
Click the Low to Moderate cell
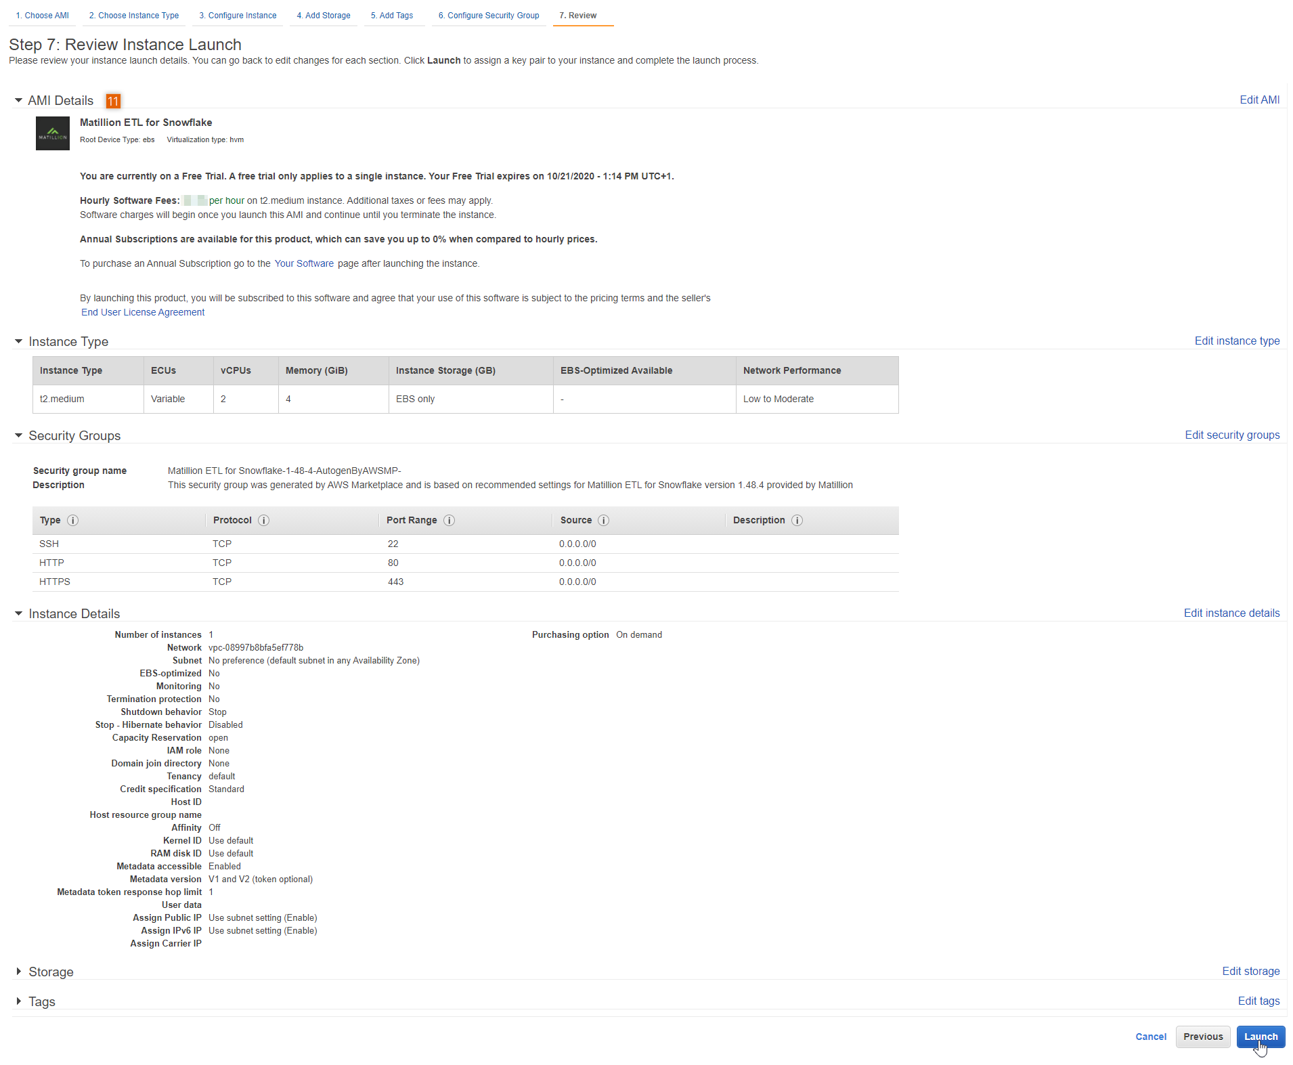[817, 399]
